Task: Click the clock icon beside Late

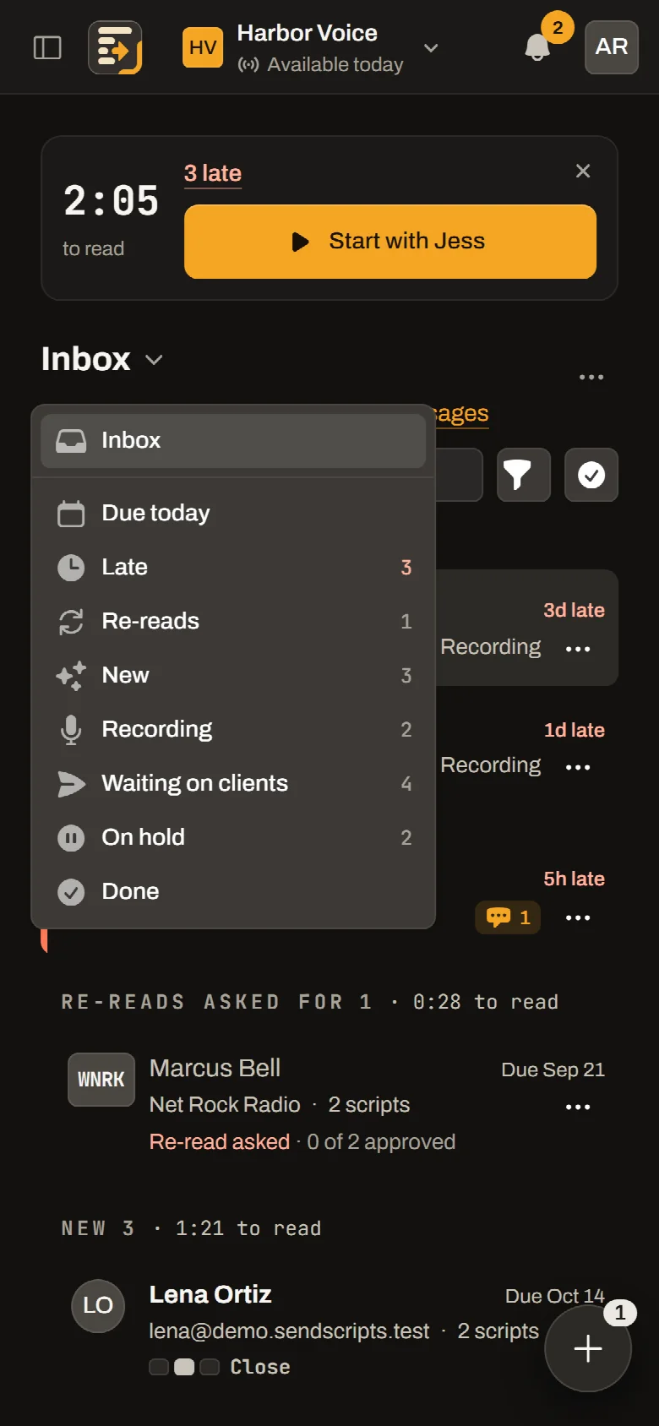Action: 71,568
